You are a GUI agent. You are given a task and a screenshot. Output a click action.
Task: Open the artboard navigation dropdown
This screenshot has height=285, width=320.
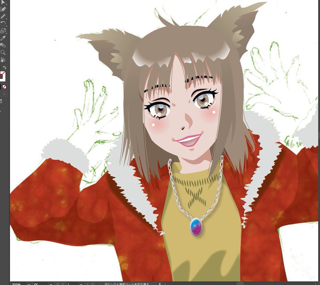coord(81,284)
